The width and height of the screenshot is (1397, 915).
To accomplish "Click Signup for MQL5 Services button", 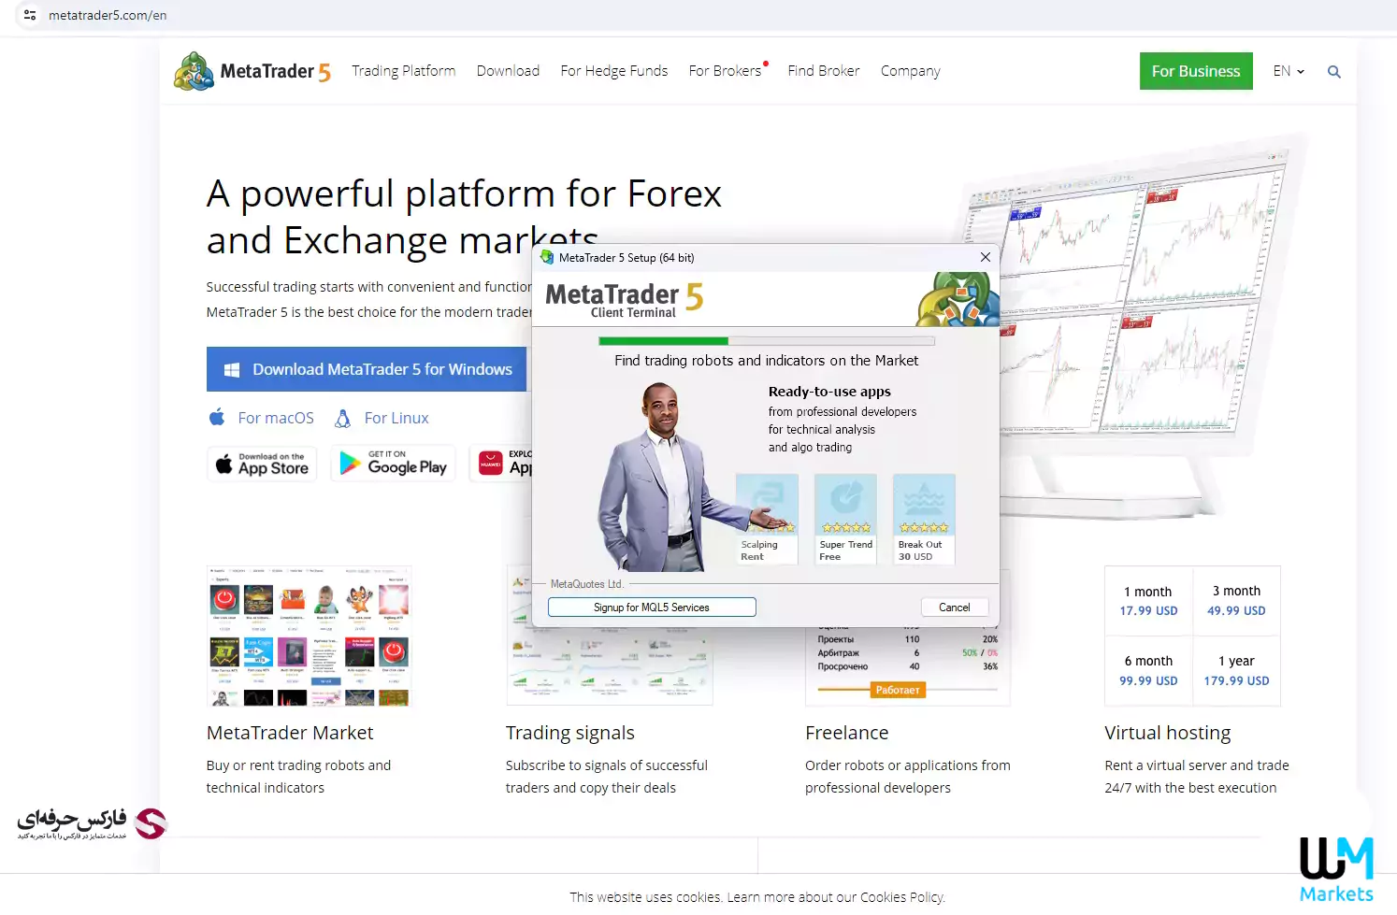I will point(652,608).
